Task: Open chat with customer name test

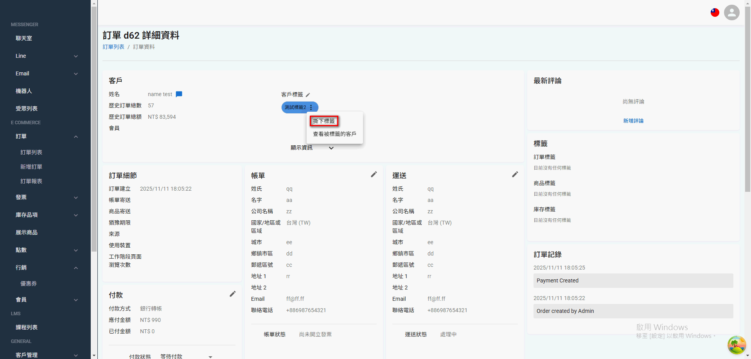Action: pos(179,94)
